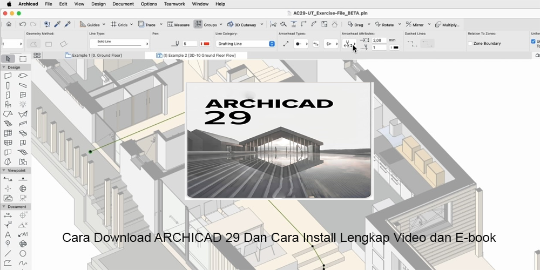Select the Camera tool
The width and height of the screenshot is (540, 270).
[x=23, y=198]
